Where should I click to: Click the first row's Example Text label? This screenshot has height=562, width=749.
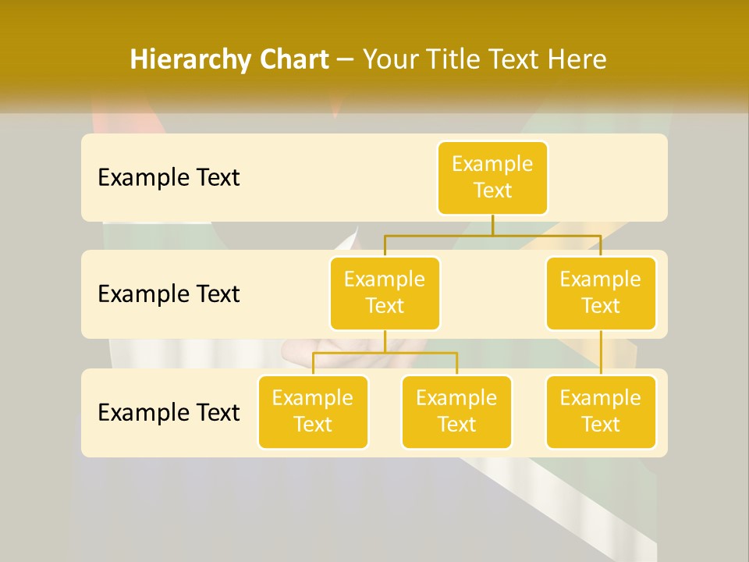tap(169, 178)
